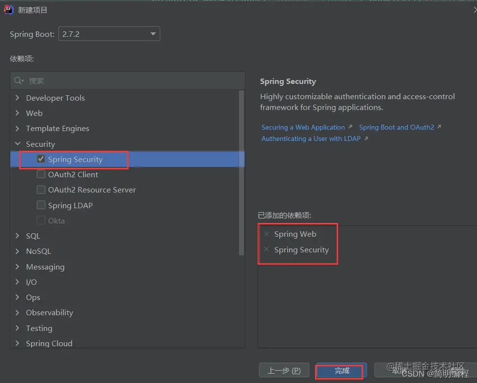The image size is (477, 383).
Task: Expand the Web category chevron
Action: (17, 113)
